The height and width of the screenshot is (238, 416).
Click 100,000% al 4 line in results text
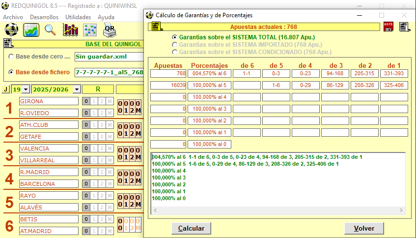pyautogui.click(x=169, y=171)
